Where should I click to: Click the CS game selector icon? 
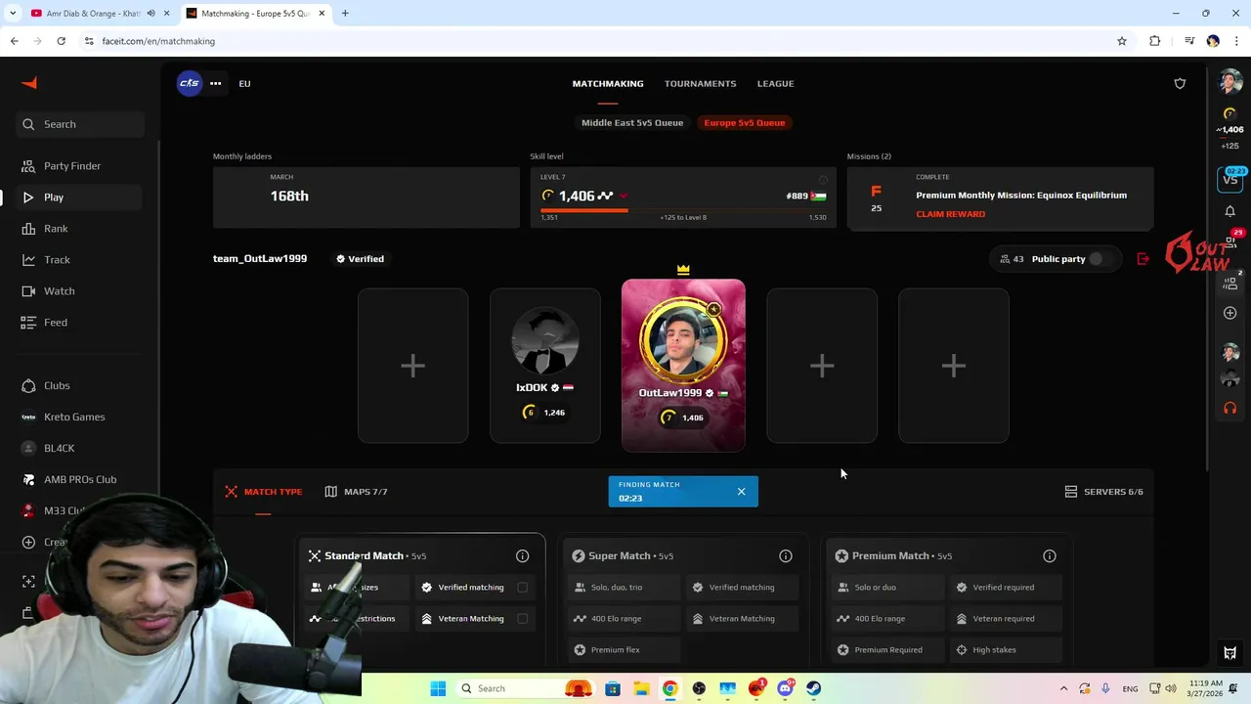click(x=190, y=83)
